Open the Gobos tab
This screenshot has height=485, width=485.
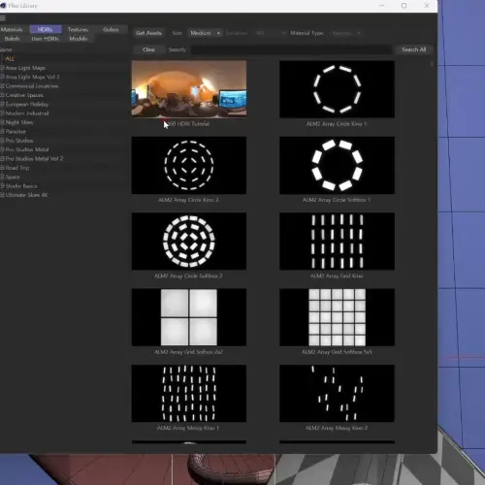(x=111, y=29)
